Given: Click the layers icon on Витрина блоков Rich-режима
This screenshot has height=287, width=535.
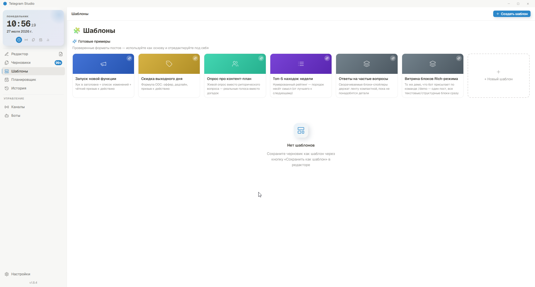Looking at the screenshot, I should [433, 64].
